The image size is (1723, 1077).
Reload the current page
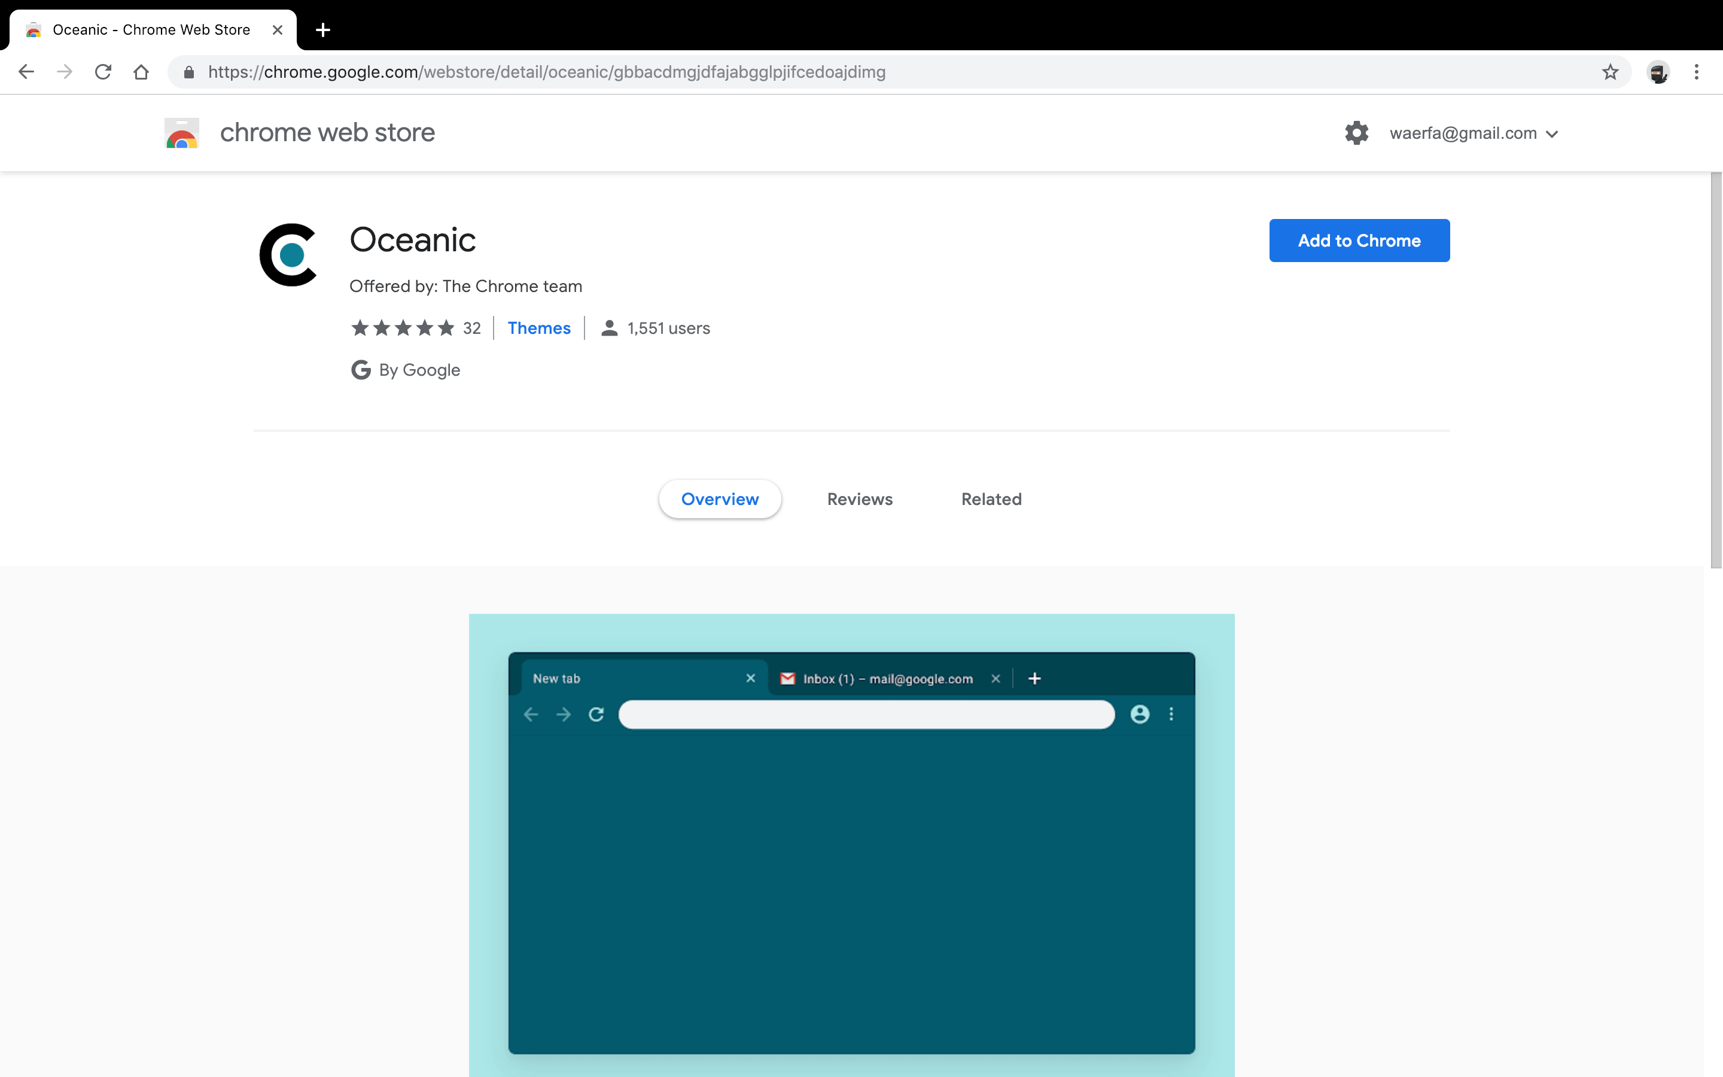(x=103, y=72)
